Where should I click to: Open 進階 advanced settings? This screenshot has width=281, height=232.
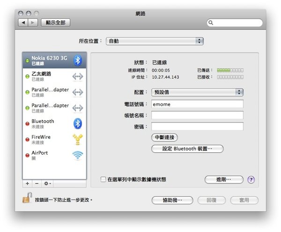(x=224, y=180)
